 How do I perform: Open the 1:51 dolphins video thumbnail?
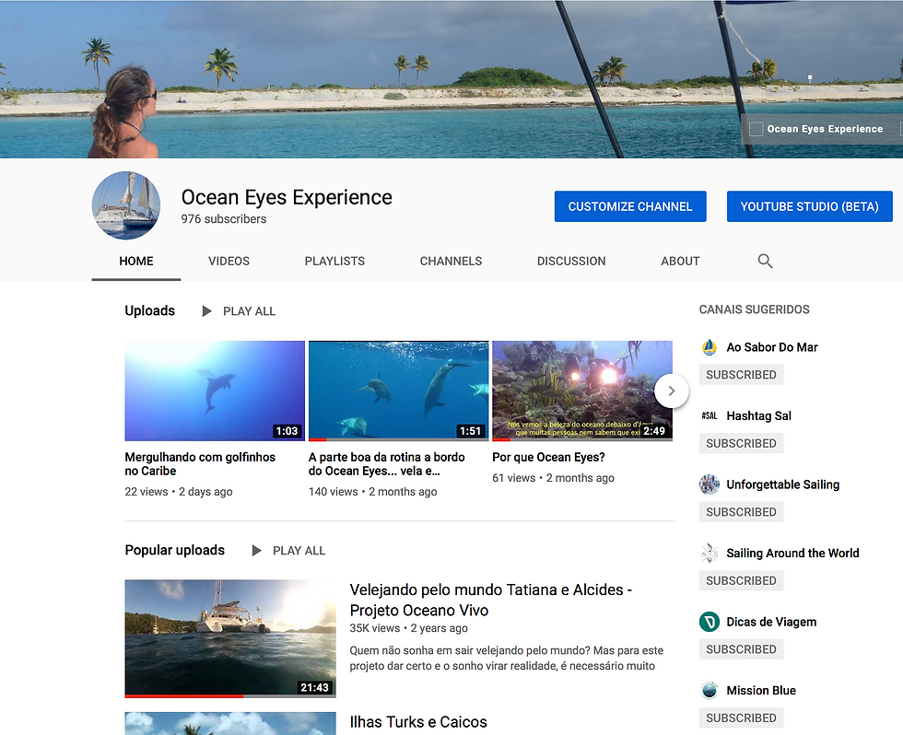click(x=398, y=391)
